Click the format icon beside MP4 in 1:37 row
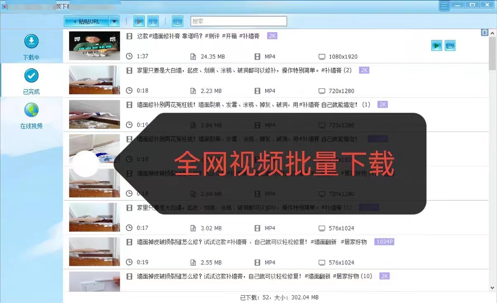Screen dimensions: 497x303 pyautogui.click(x=258, y=56)
